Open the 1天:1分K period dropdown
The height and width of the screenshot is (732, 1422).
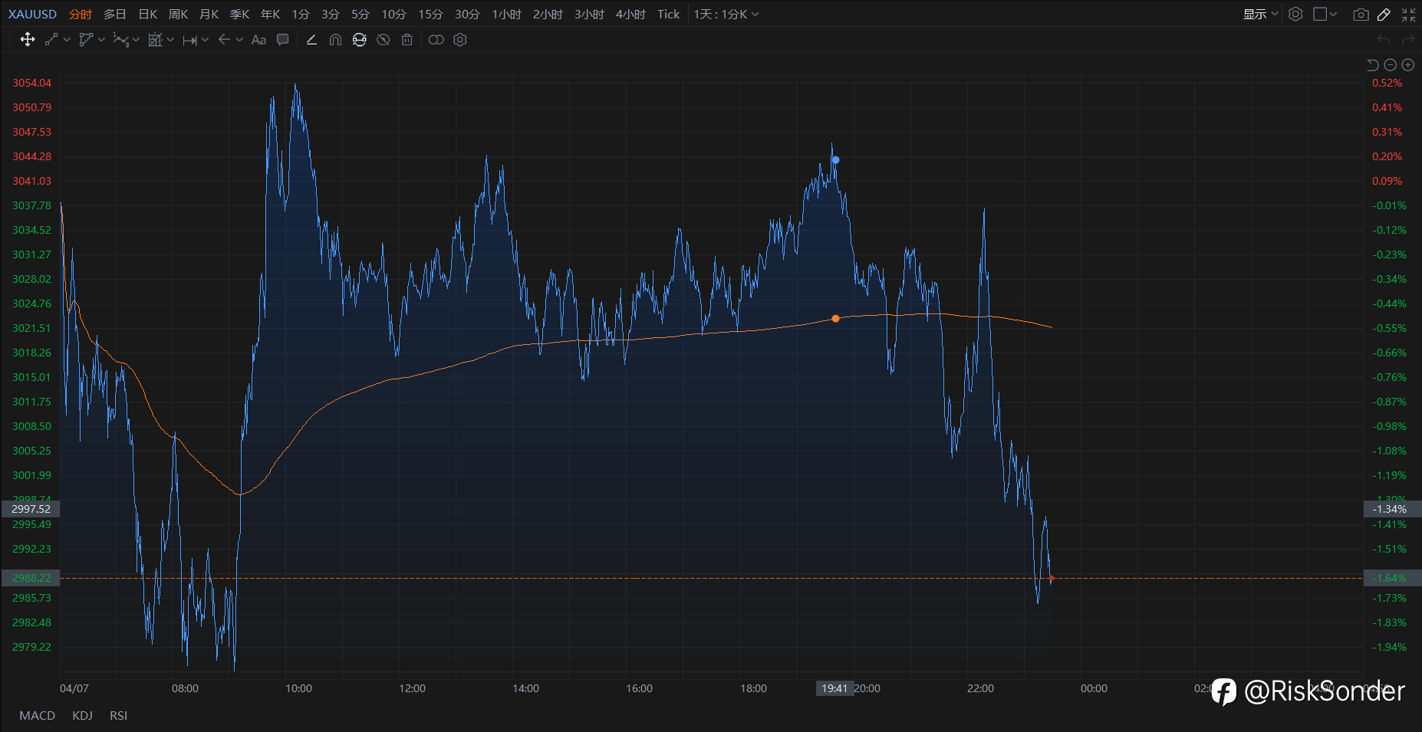coord(726,15)
